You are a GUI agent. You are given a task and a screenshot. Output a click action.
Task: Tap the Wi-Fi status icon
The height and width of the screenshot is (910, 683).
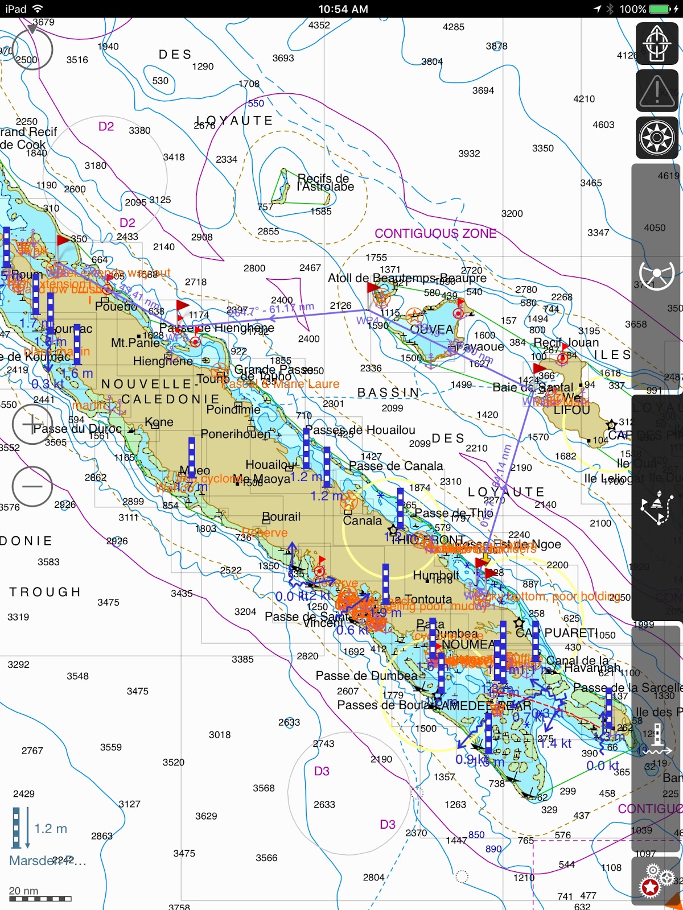click(x=38, y=9)
